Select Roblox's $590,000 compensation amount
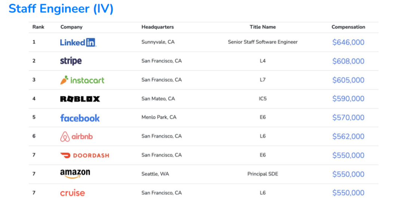404x202 pixels. [x=348, y=99]
